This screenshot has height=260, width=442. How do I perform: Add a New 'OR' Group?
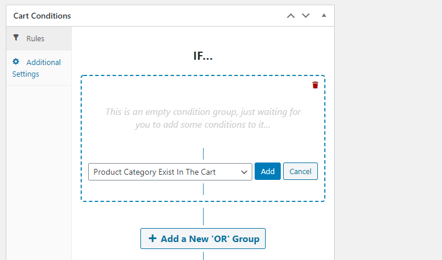tap(203, 239)
